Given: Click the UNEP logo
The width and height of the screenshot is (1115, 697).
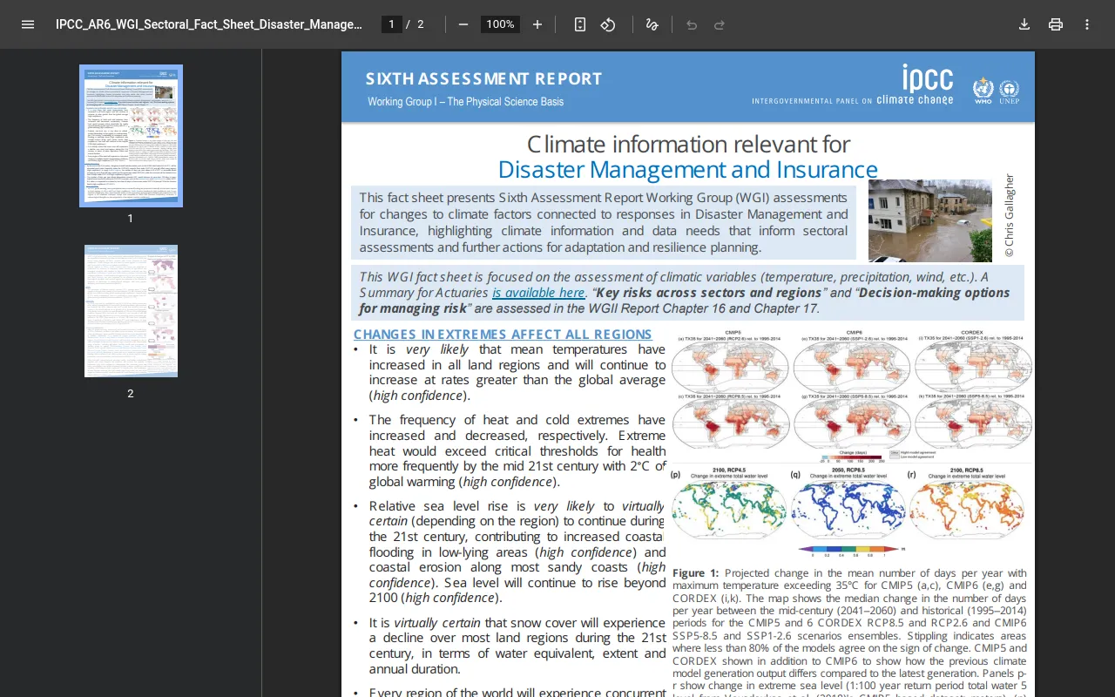Looking at the screenshot, I should 1010,91.
